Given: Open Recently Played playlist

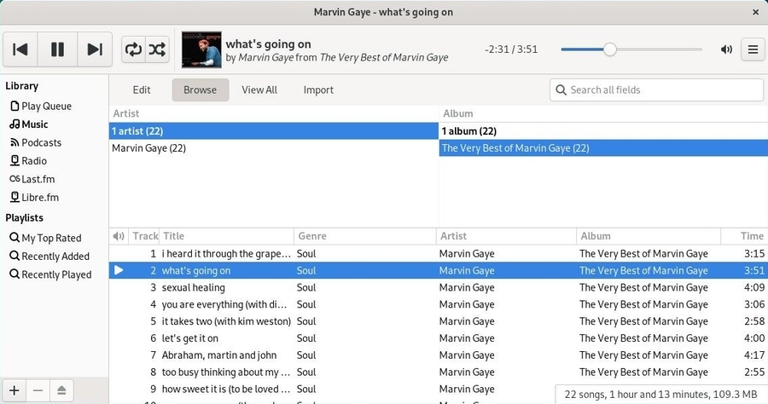Looking at the screenshot, I should tap(50, 275).
